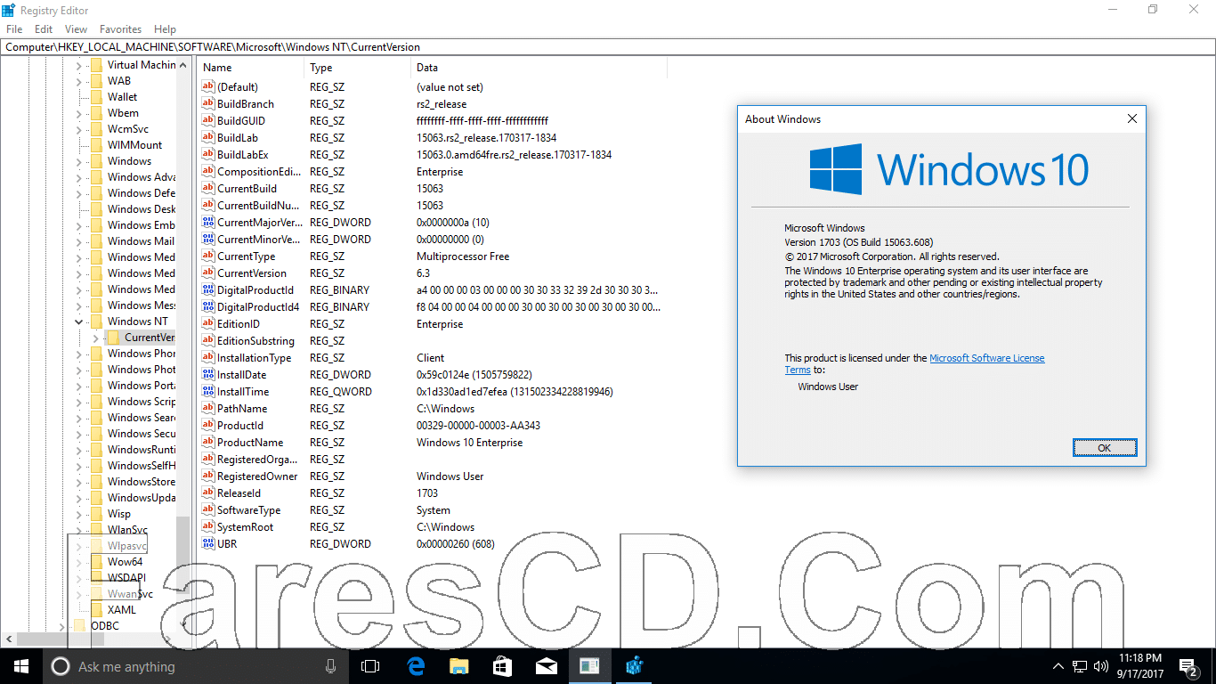
Task: Click Cortana microphone icon
Action: (331, 666)
